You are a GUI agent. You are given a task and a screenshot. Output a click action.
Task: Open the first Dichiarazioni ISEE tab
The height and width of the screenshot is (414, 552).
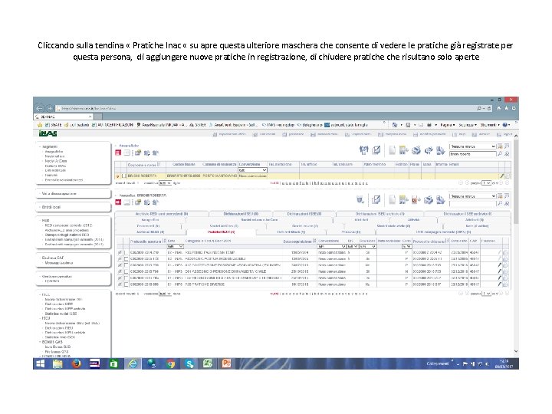click(x=304, y=214)
